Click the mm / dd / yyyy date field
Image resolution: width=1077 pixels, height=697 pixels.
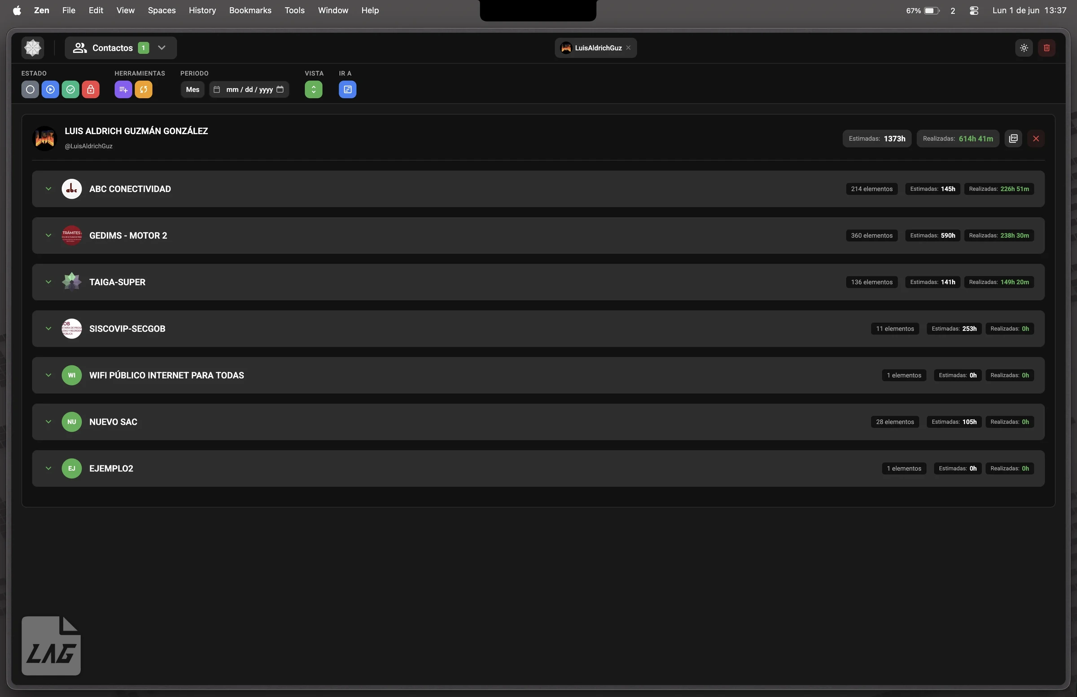249,89
